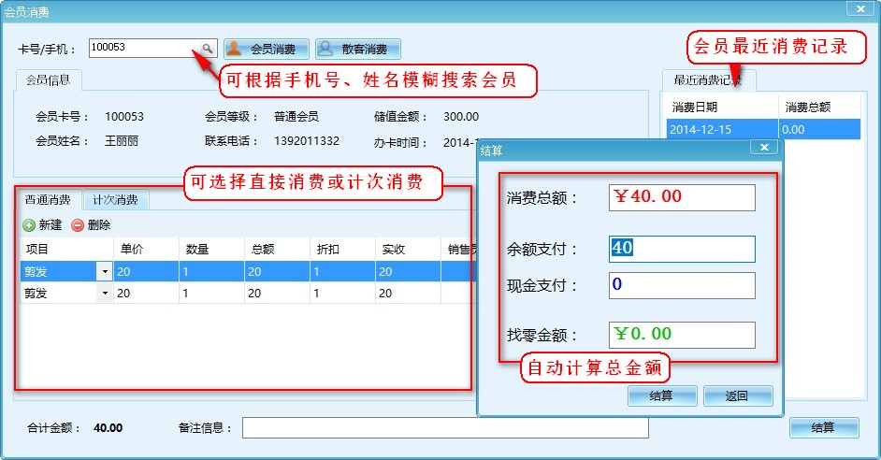Screen dimensions: 881x460
Task: Click the 消费日期 column header
Action: point(720,108)
